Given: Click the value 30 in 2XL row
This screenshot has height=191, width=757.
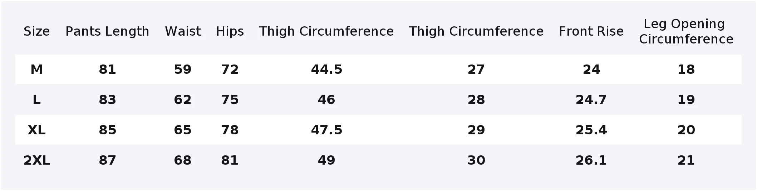Looking at the screenshot, I should (x=476, y=160).
